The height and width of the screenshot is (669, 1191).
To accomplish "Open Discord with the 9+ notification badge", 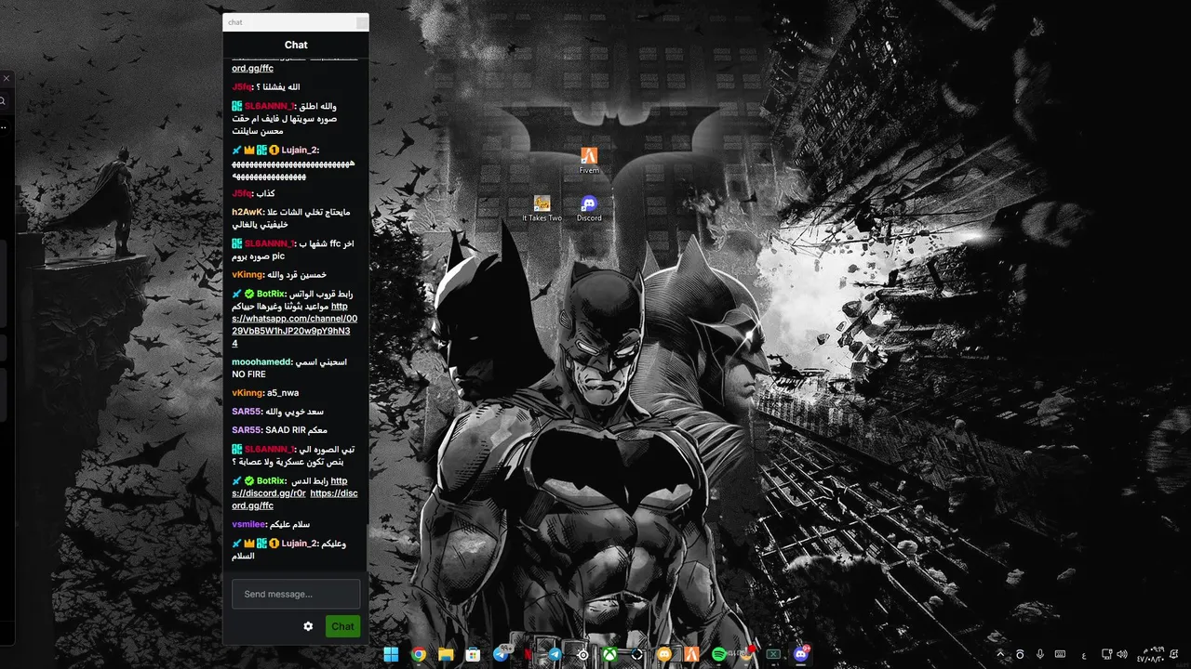I will point(801,654).
